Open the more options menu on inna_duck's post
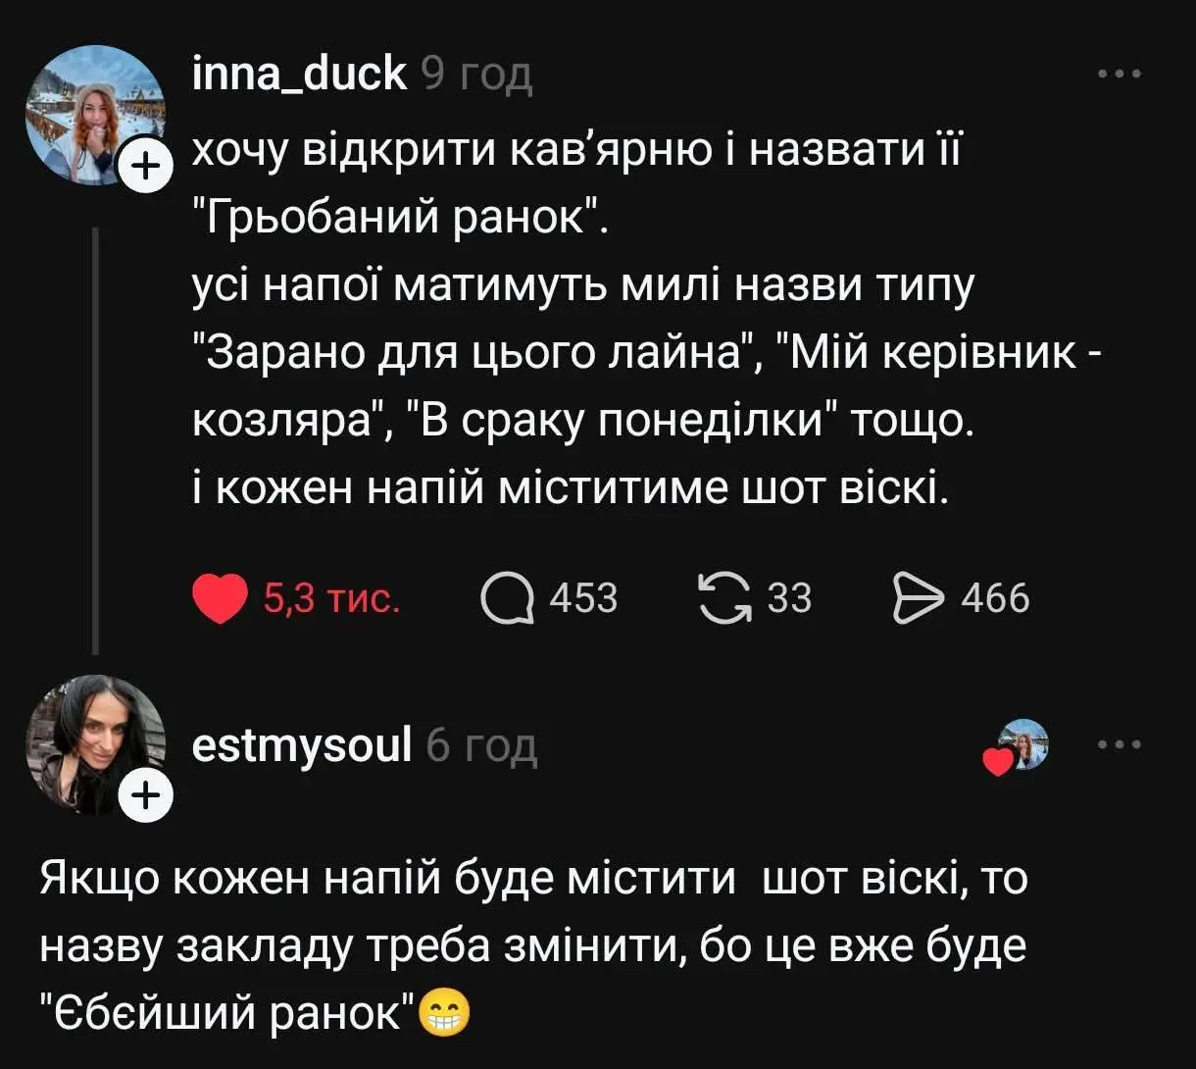This screenshot has height=1069, width=1196. [x=1120, y=74]
